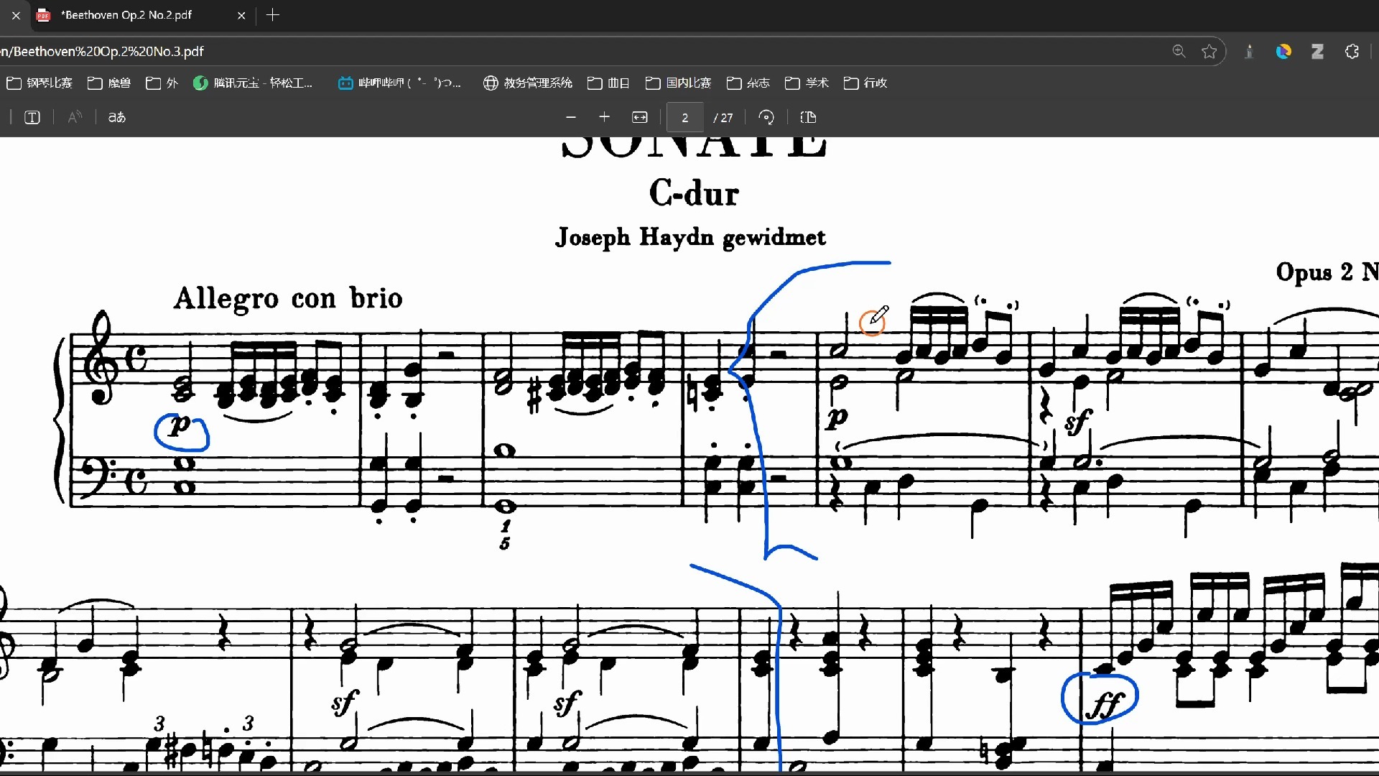Open a new browser tab

[273, 15]
